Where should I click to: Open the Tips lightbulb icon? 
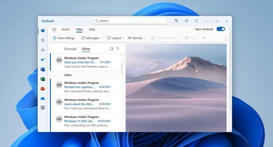197,21
